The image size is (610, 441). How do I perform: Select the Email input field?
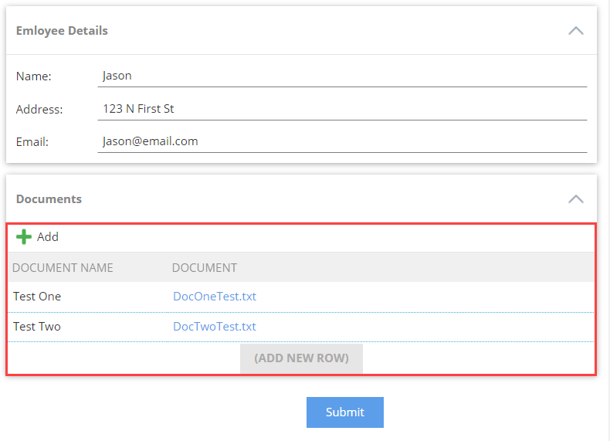(x=342, y=141)
